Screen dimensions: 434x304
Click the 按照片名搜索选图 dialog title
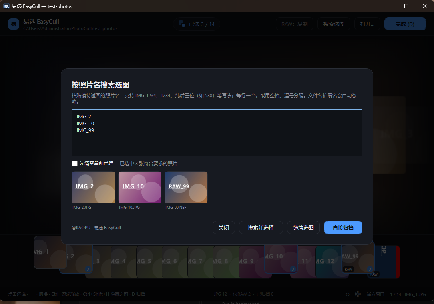click(x=100, y=85)
